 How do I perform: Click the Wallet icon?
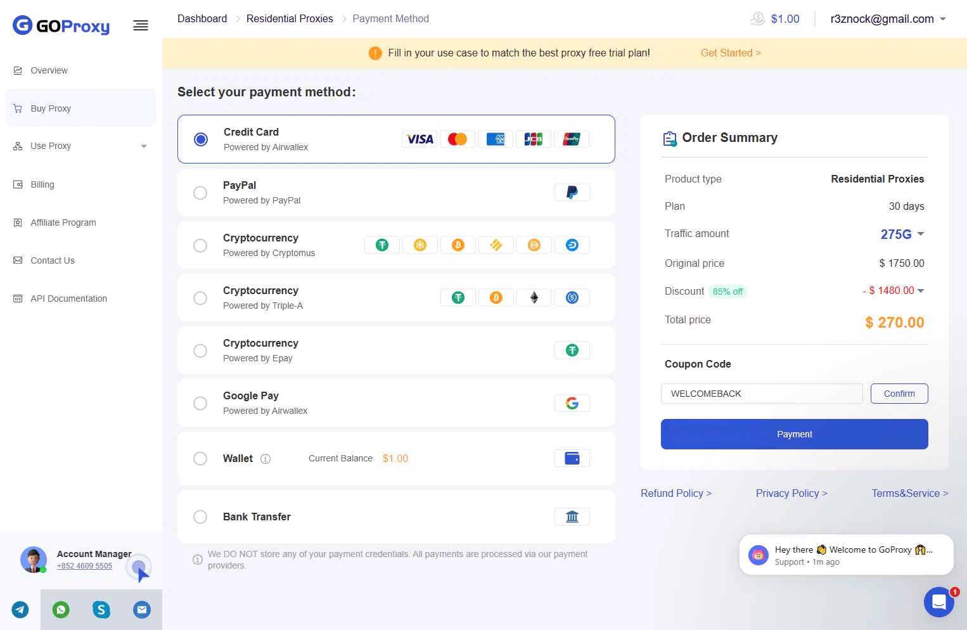(x=572, y=458)
